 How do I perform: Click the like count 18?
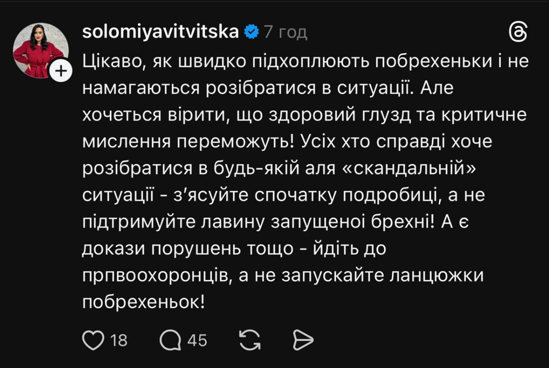click(119, 340)
